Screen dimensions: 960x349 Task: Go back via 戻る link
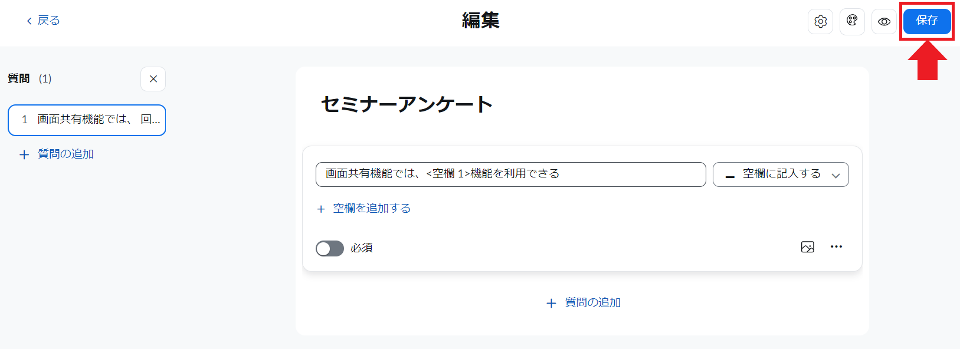point(43,21)
